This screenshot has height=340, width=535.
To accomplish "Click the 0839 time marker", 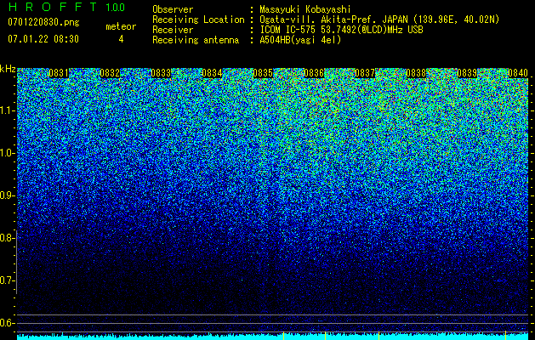I will [467, 73].
